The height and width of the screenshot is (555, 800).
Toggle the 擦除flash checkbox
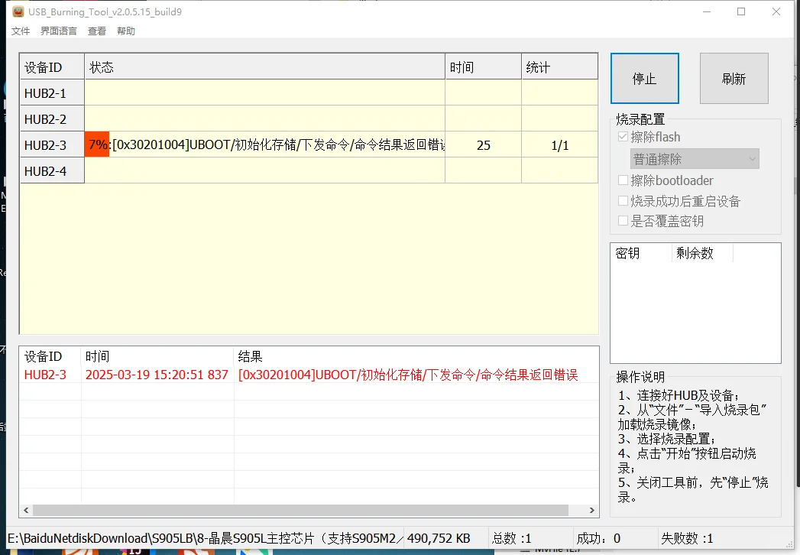click(623, 137)
